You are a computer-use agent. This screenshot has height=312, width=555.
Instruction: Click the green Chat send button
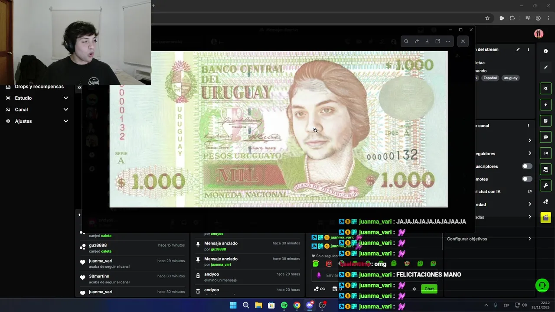[429, 289]
